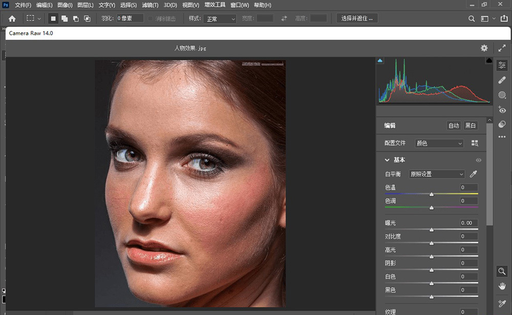Select the Red Eye removal tool
Image resolution: width=512 pixels, height=315 pixels.
point(502,109)
